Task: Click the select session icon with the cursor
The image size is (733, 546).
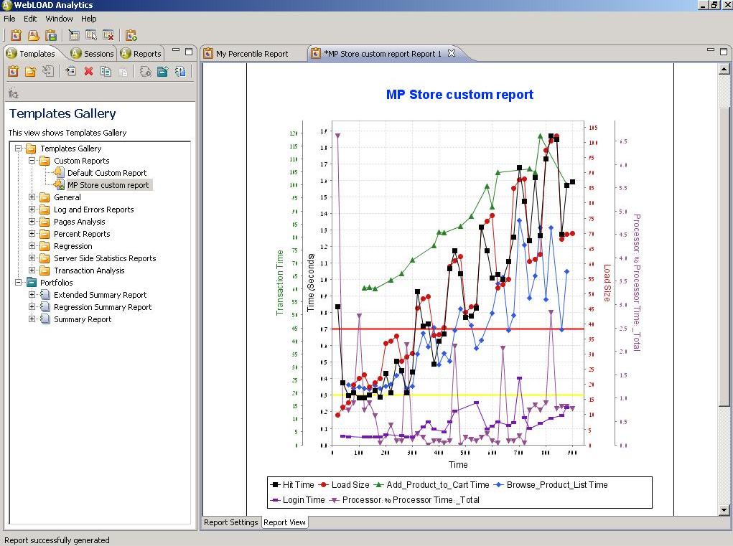Action: pyautogui.click(x=91, y=35)
